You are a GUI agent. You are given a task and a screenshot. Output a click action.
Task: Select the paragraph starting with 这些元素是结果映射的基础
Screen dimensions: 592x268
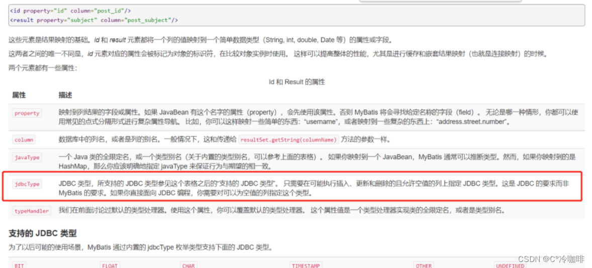pos(200,40)
